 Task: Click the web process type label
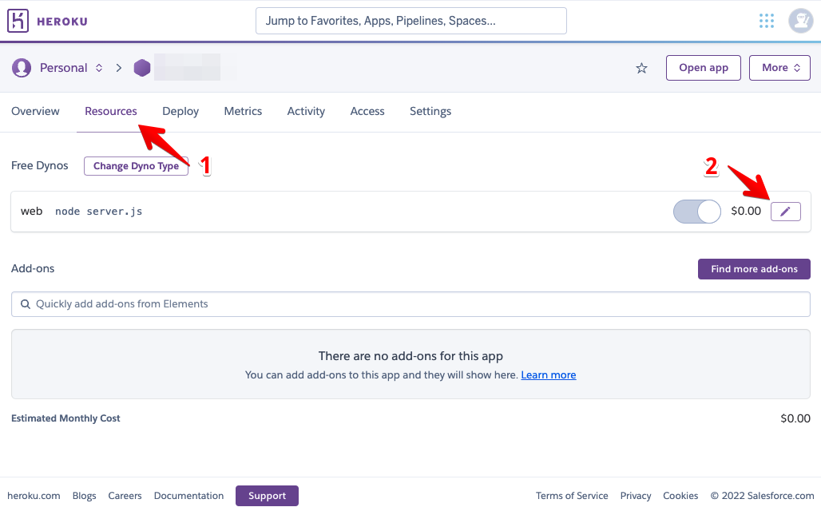[31, 212]
